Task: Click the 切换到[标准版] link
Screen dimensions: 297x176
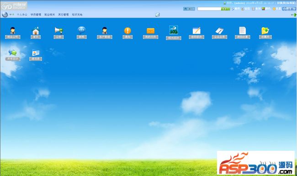Action: [286, 3]
